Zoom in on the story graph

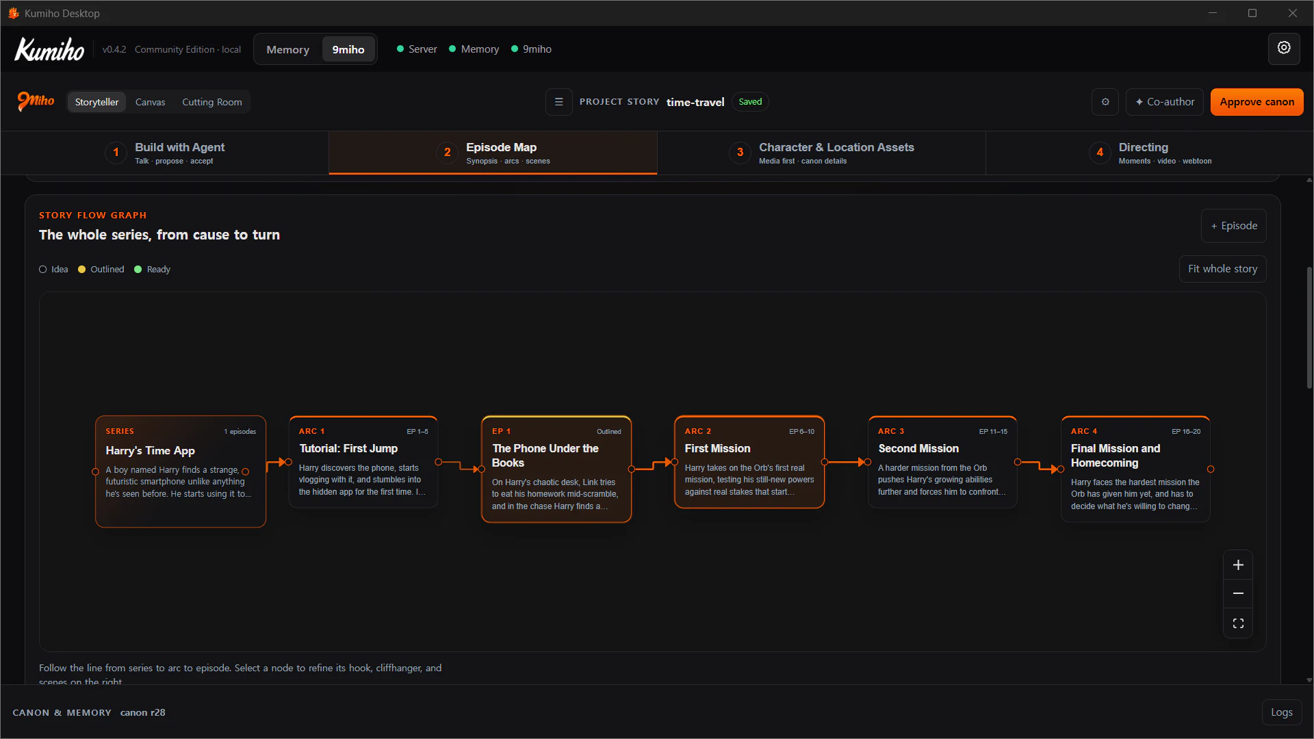(1238, 565)
